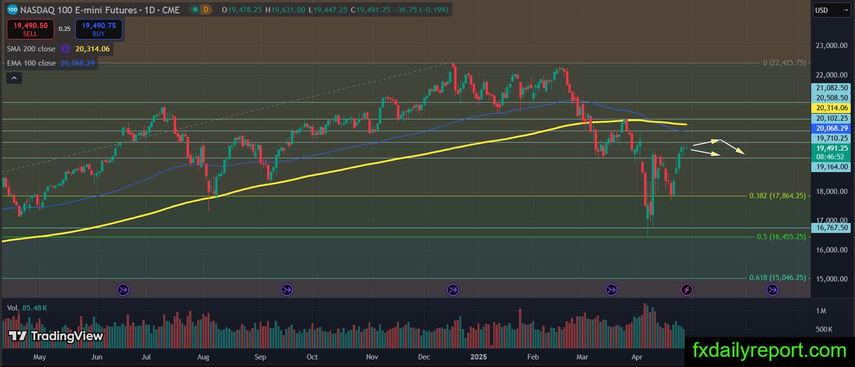The width and height of the screenshot is (855, 367).
Task: Click the 1 M volume scale label
Action: coord(821,311)
